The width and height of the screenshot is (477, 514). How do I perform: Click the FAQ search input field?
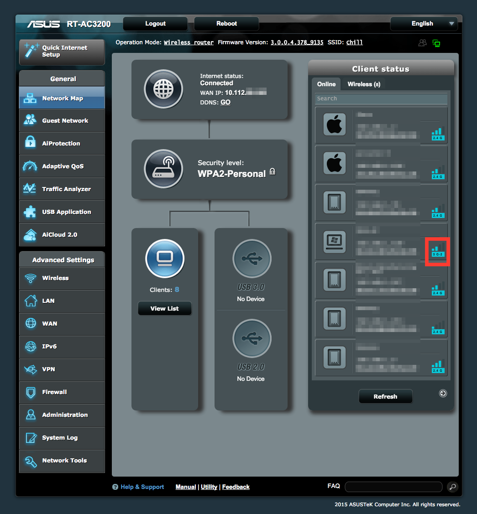pos(393,487)
